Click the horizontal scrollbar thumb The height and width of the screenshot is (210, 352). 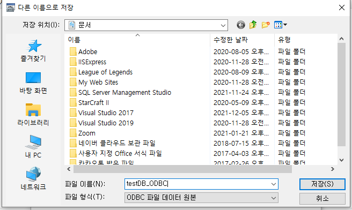(182, 169)
